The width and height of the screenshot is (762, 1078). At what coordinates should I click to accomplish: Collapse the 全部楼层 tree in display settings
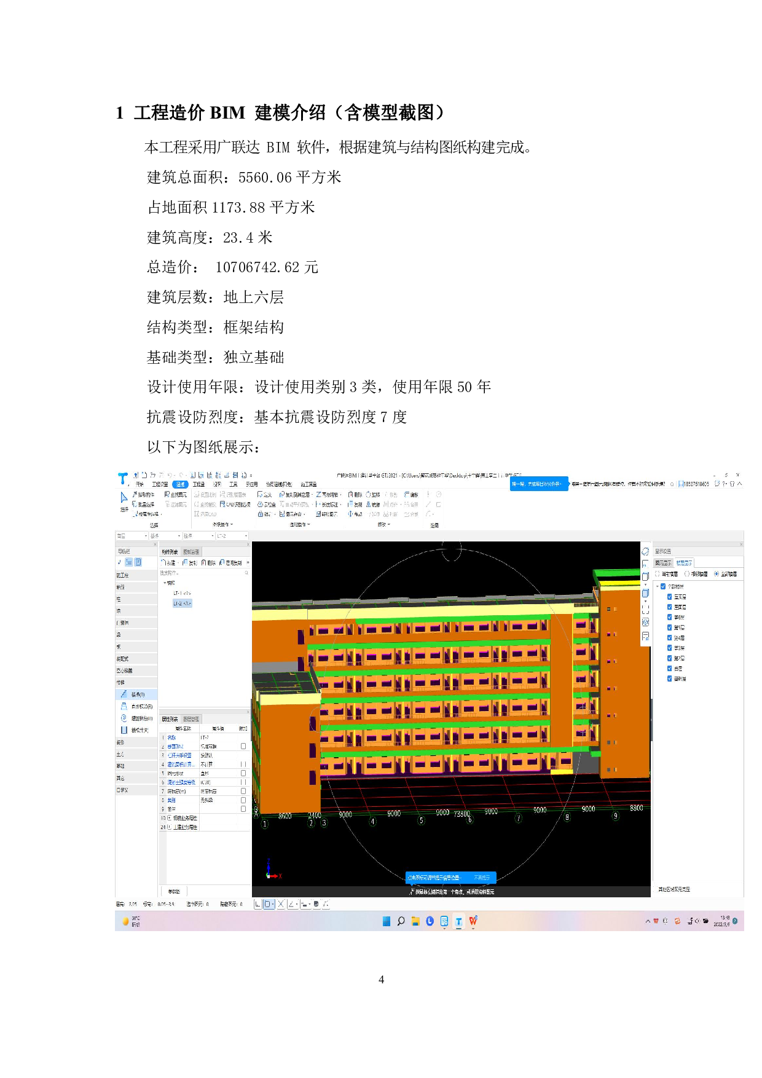657,586
